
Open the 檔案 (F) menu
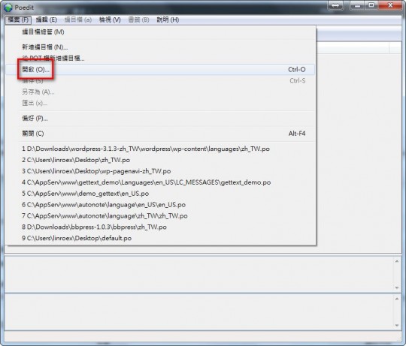[18, 20]
